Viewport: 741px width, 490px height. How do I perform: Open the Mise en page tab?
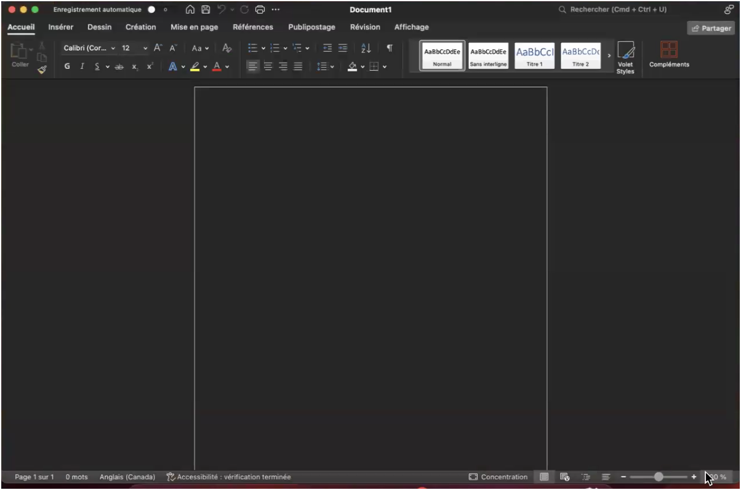(x=194, y=27)
